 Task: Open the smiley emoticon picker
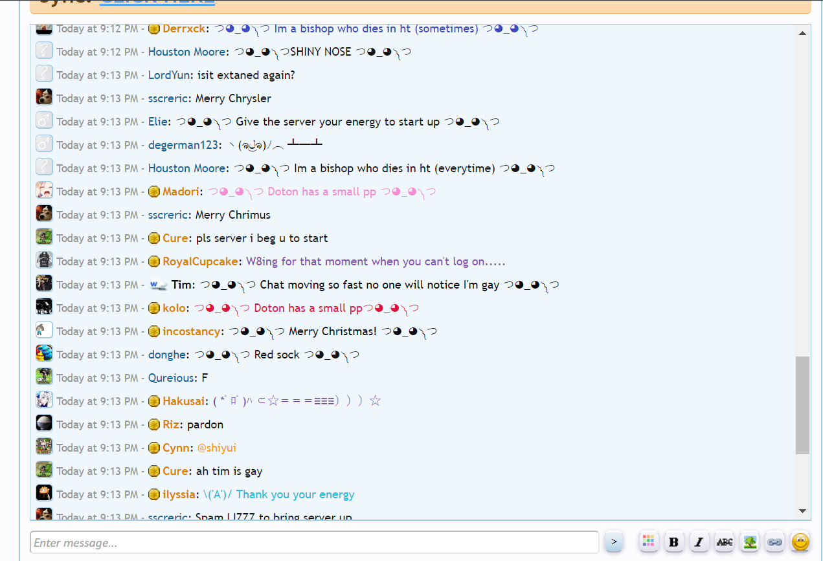(800, 542)
